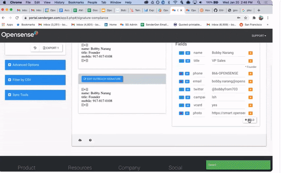
Task: Open the help question mark icon
Action: tap(90, 140)
